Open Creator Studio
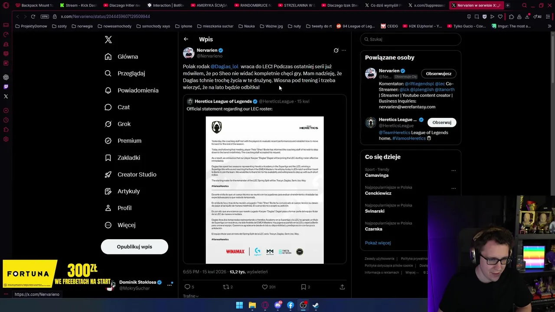Image resolution: width=555 pixels, height=312 pixels. click(131, 175)
